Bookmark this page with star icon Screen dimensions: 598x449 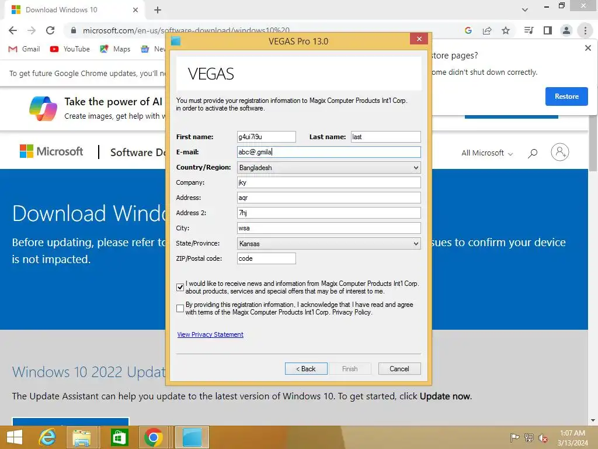pos(506,30)
